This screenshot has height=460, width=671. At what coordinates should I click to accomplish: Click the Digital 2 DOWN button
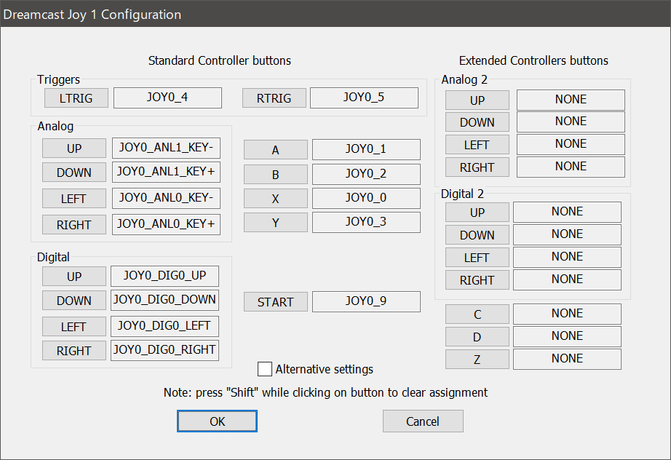[x=477, y=235]
